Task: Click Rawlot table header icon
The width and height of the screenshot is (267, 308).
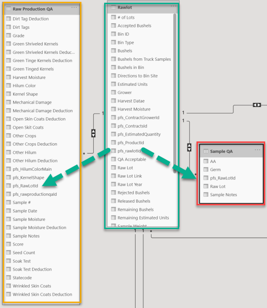Action: point(113,7)
